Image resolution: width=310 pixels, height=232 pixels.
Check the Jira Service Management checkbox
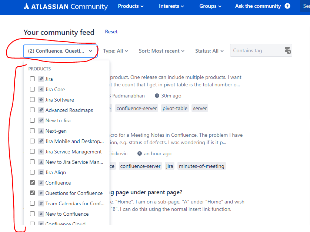pyautogui.click(x=33, y=152)
